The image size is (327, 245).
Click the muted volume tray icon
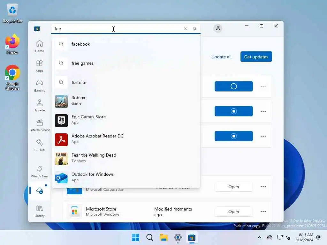(x=288, y=237)
